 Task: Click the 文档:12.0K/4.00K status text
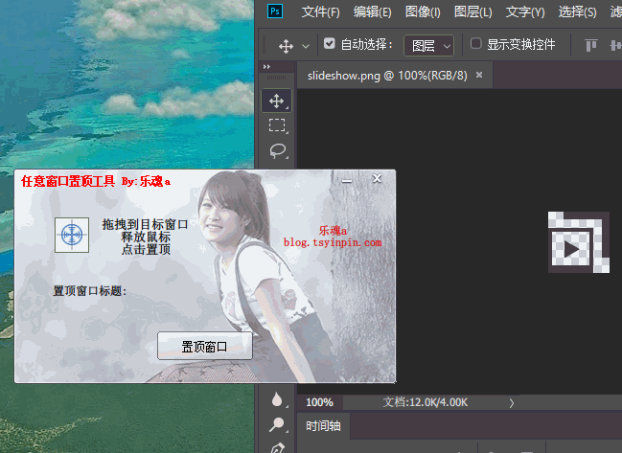click(425, 402)
